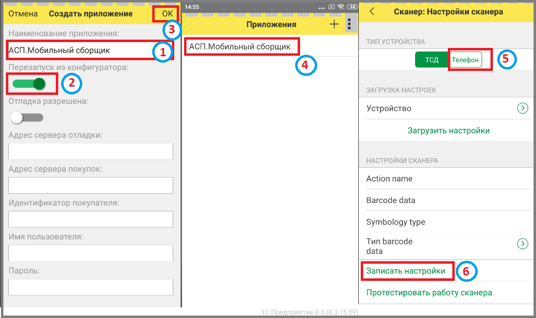Click Записать настройки to save

406,271
